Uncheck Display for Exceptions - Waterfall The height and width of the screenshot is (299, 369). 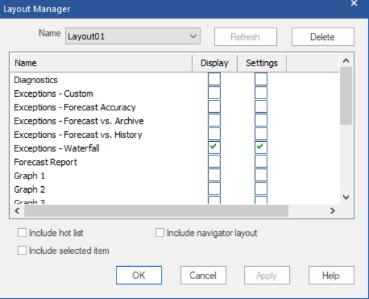[214, 148]
